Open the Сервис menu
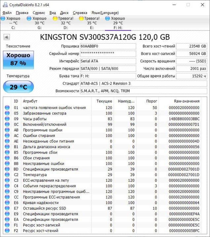Viewport: 210px width, 237px height. pyautogui.click(x=39, y=13)
